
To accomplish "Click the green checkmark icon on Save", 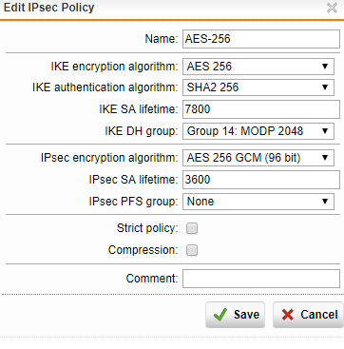I will coord(220,315).
